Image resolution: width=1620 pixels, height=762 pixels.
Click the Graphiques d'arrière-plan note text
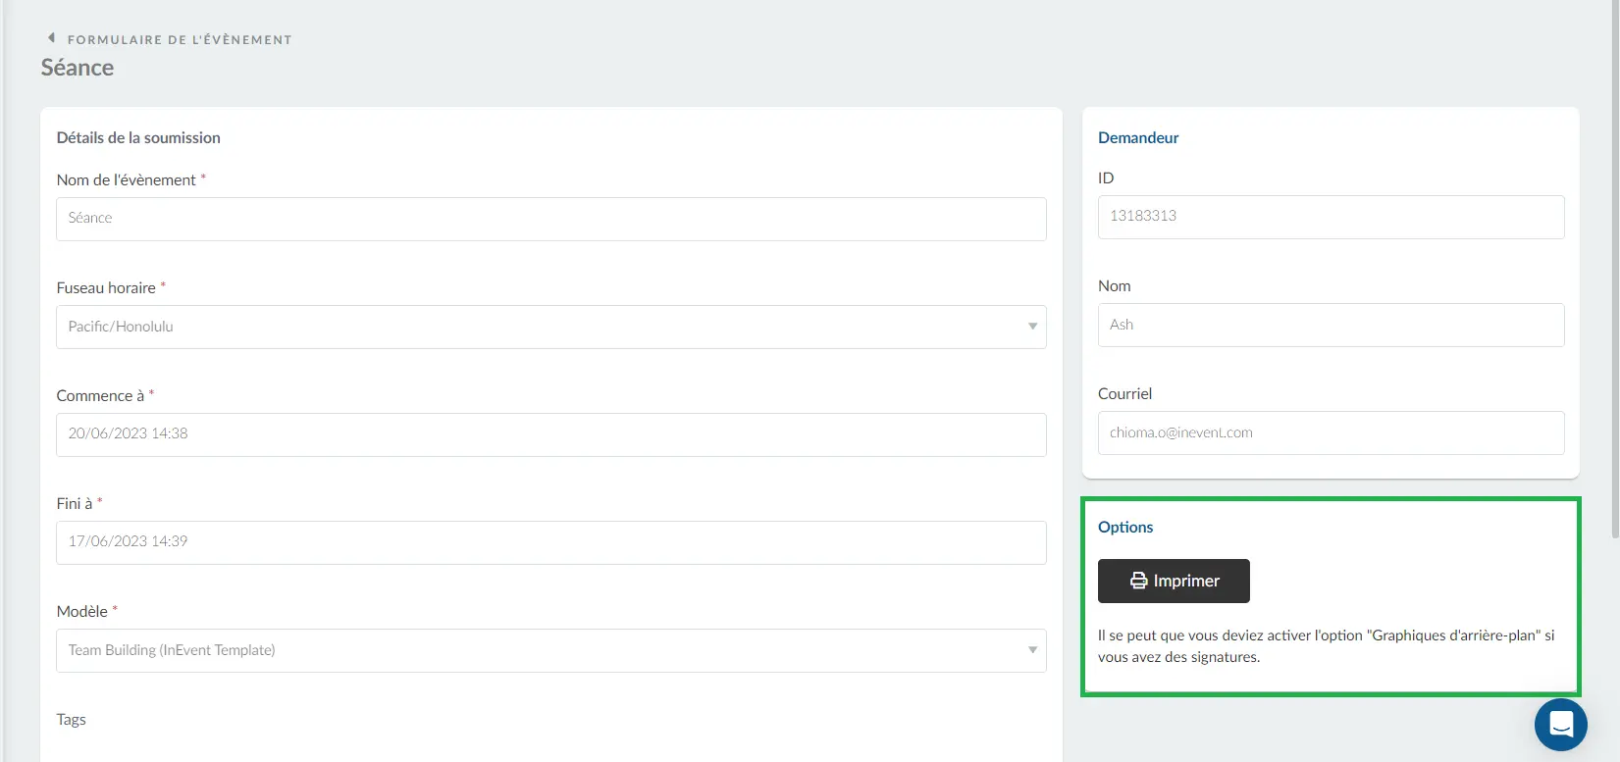coord(1327,646)
